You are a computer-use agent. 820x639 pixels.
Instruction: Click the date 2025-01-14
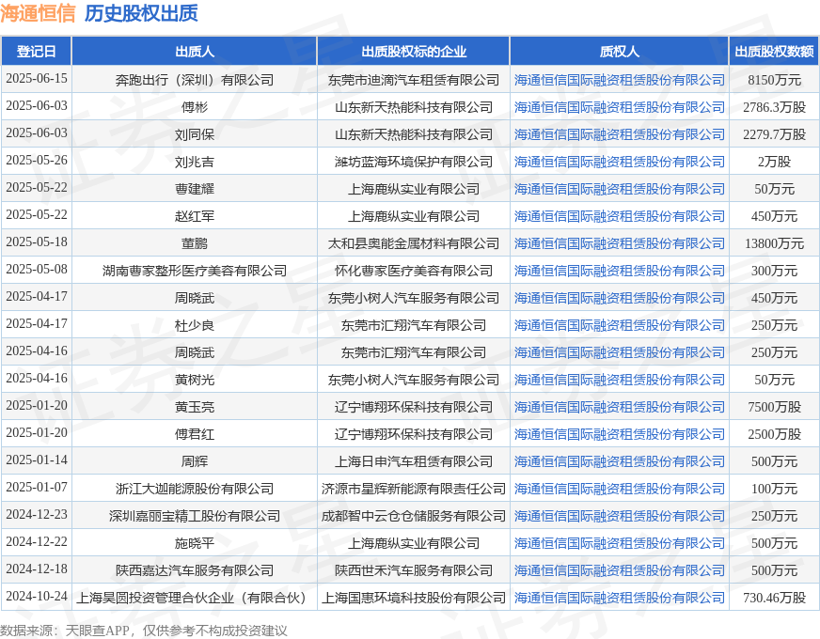[37, 460]
